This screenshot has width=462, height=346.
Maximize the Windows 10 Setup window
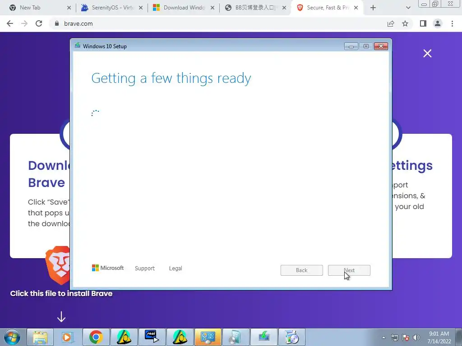tap(366, 46)
